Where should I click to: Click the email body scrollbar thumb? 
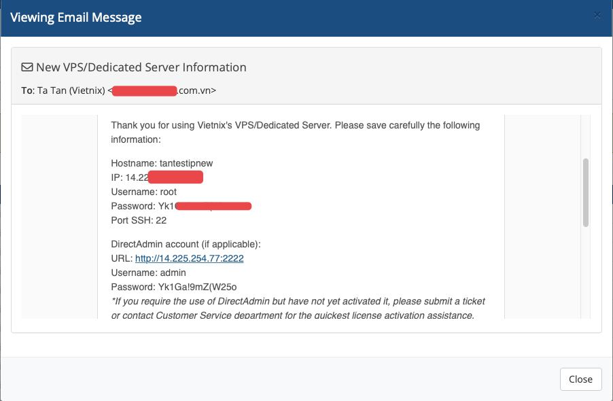tap(586, 192)
